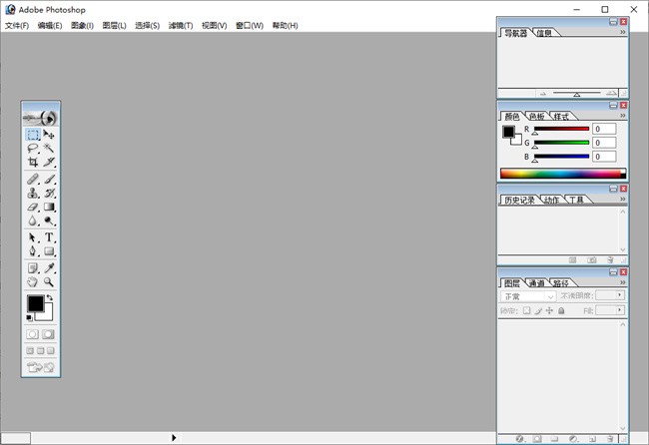649x445 pixels.
Task: Open the 选择(S) menu
Action: [147, 26]
